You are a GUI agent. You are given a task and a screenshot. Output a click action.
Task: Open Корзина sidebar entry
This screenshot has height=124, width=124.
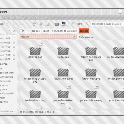click(x=4, y=102)
